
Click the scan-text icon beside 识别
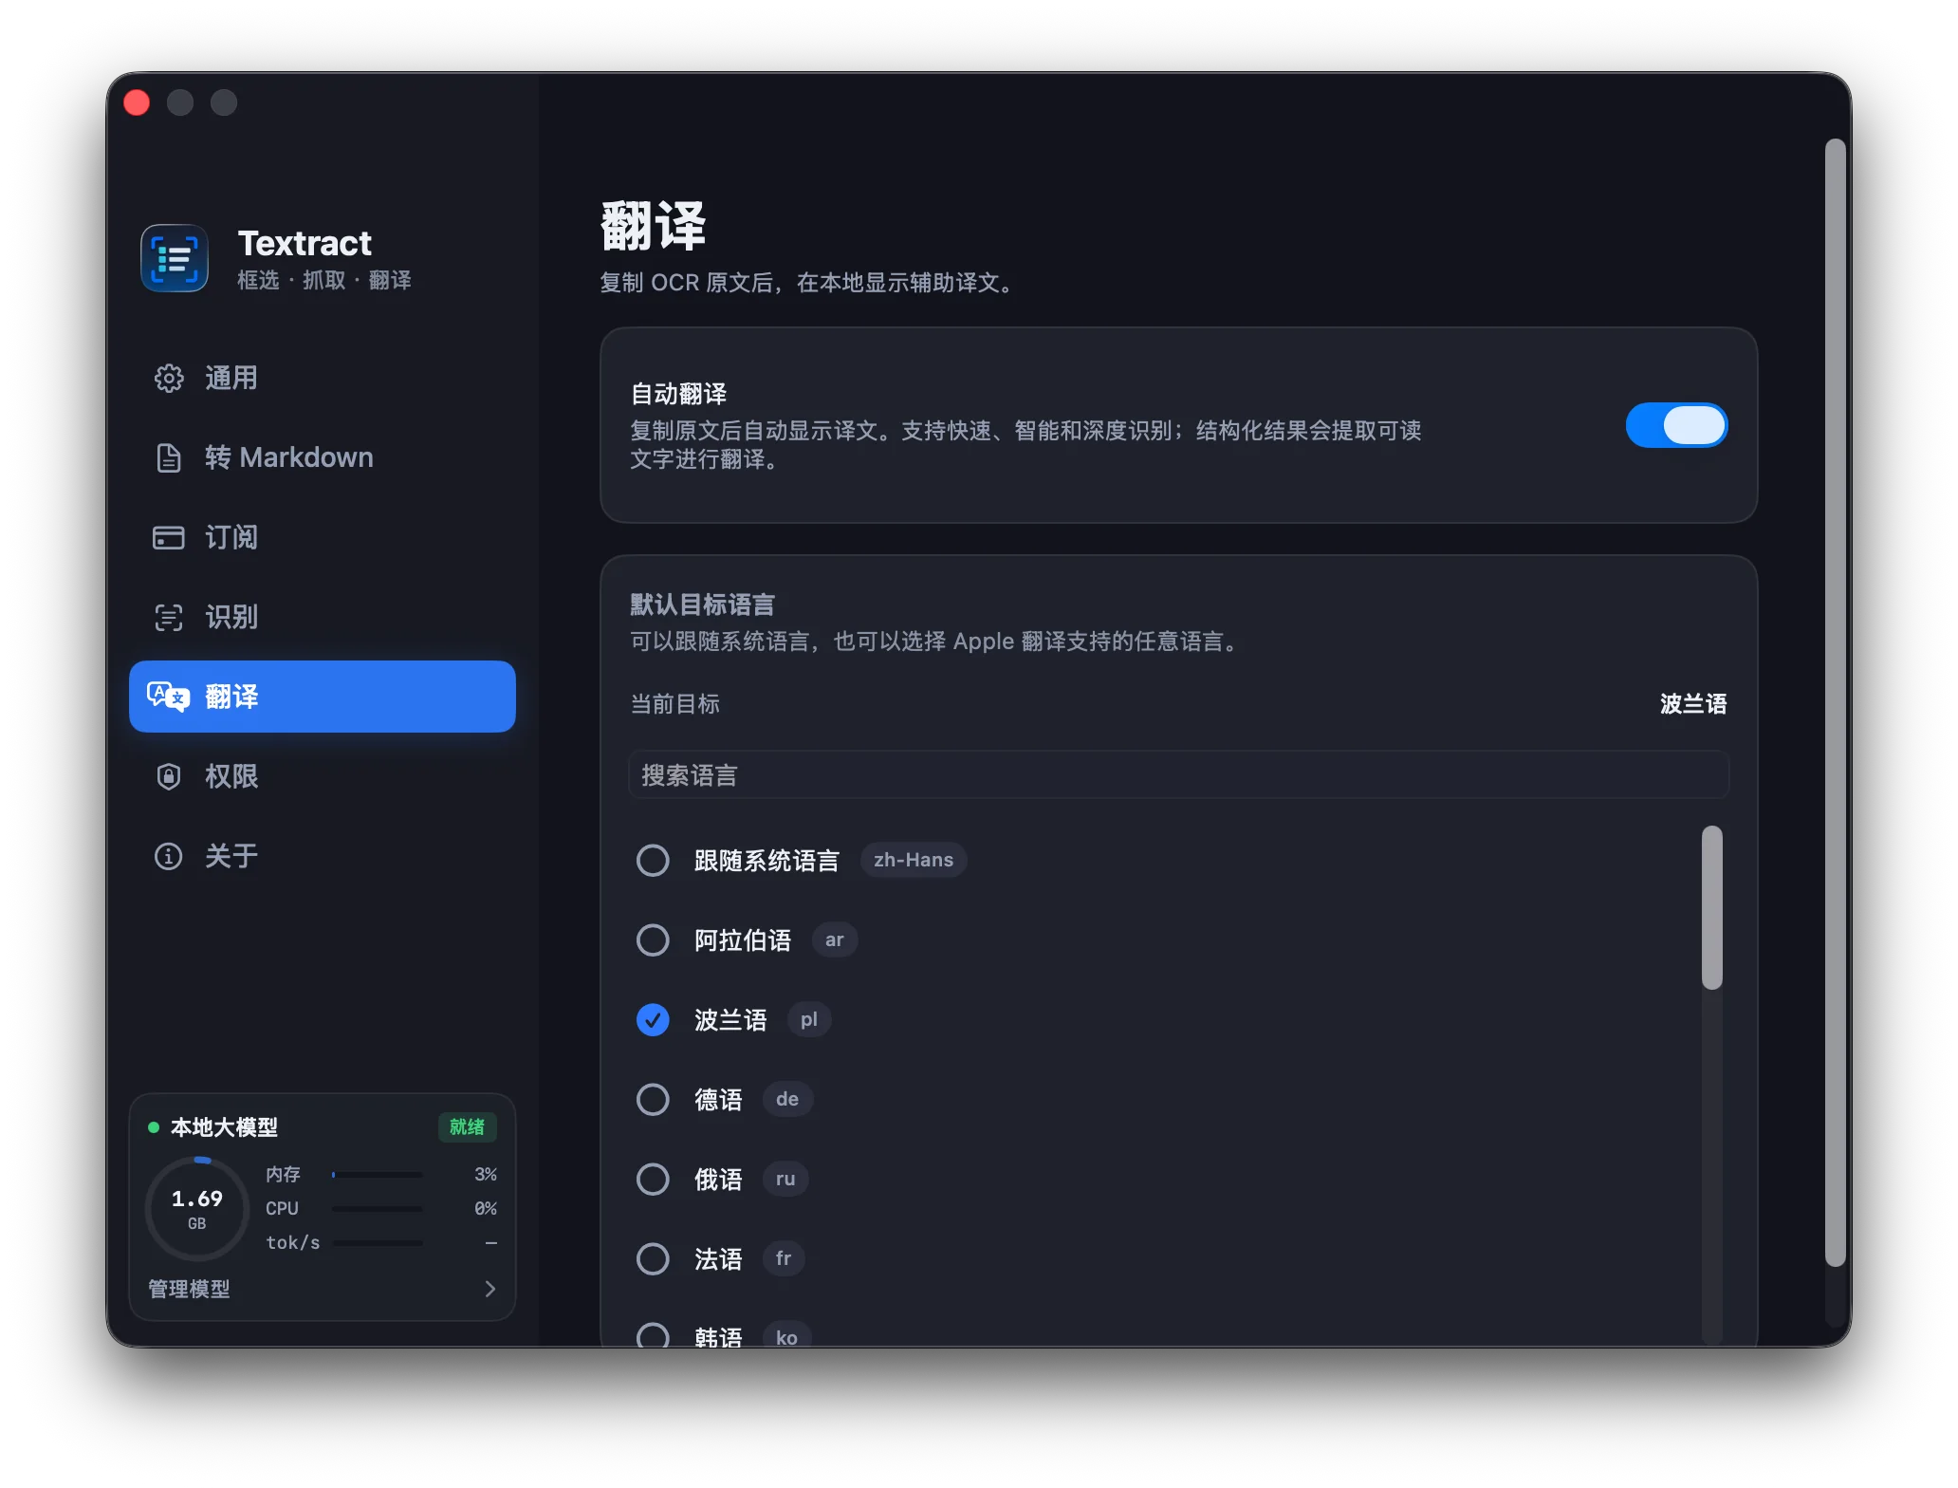(x=169, y=617)
